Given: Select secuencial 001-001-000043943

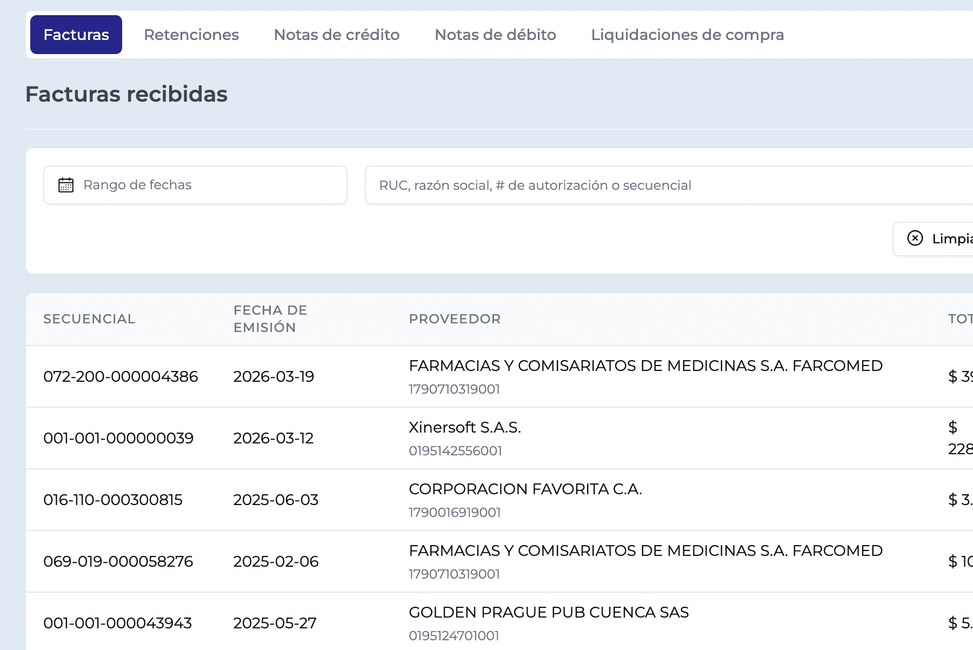Looking at the screenshot, I should click(117, 623).
